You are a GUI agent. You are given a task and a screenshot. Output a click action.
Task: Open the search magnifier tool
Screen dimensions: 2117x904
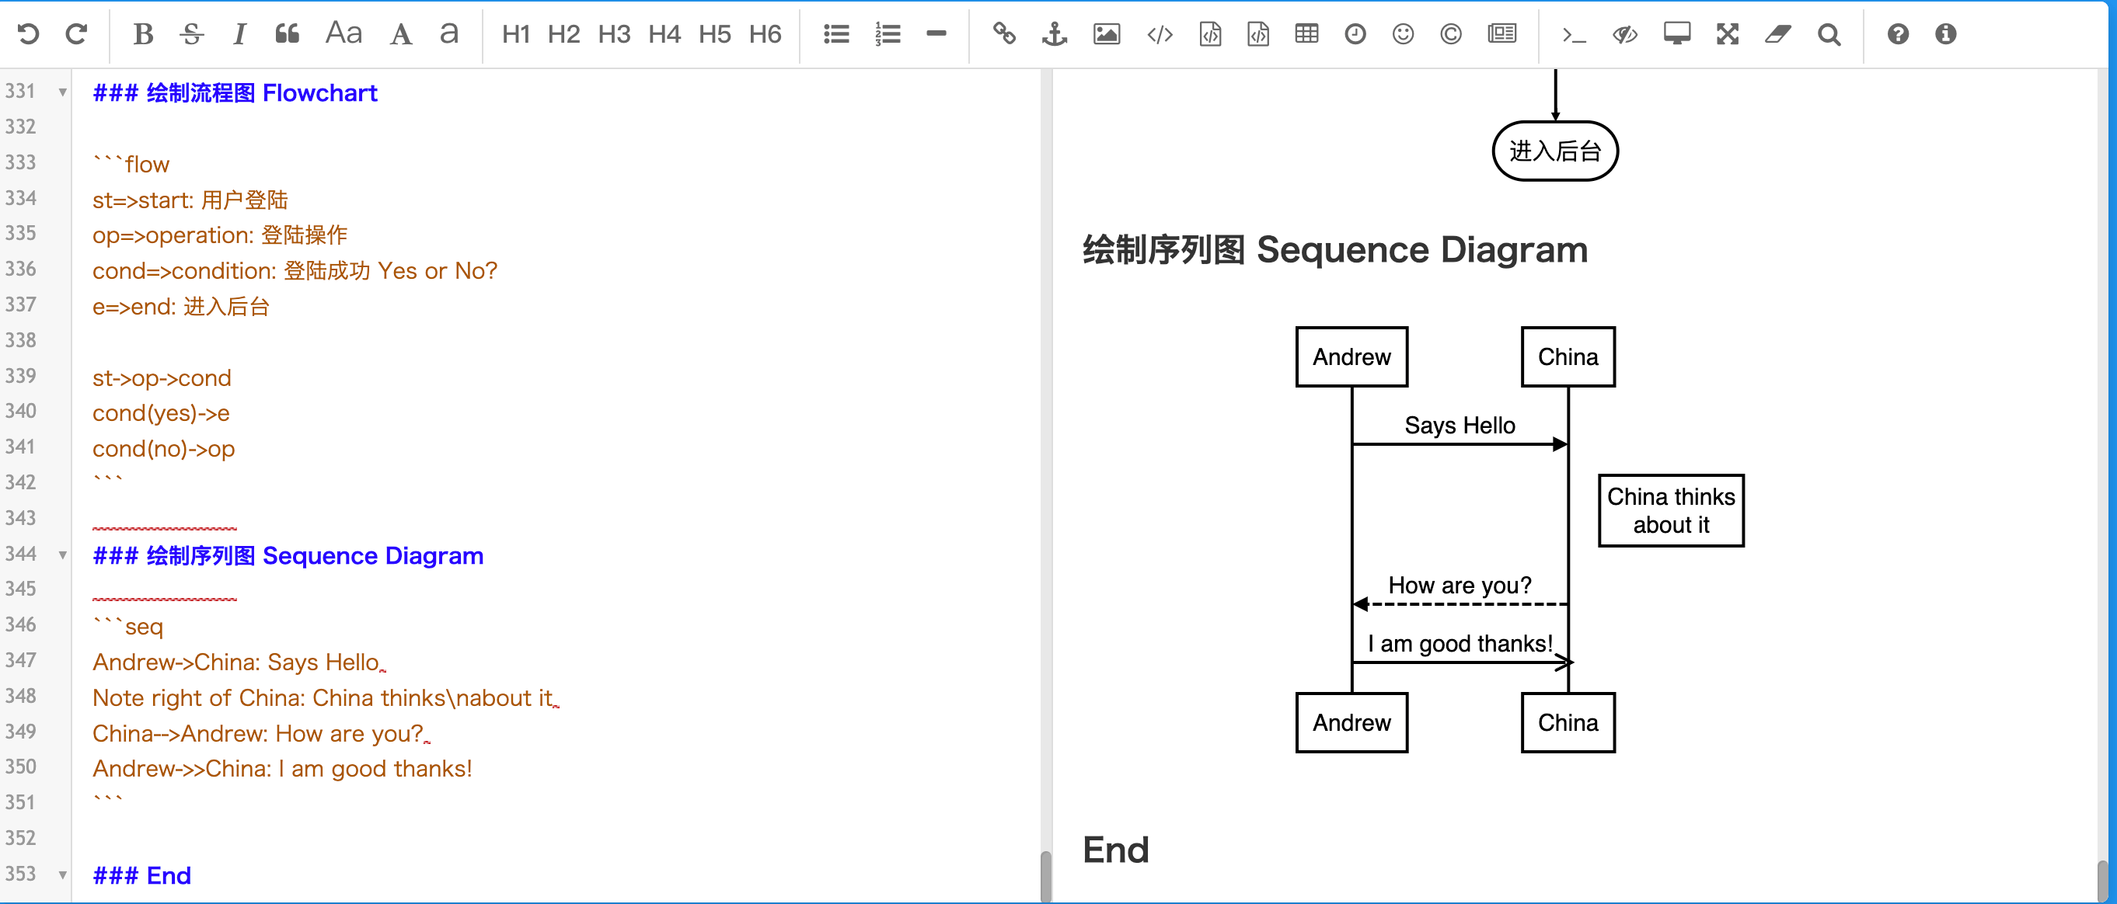[1829, 33]
